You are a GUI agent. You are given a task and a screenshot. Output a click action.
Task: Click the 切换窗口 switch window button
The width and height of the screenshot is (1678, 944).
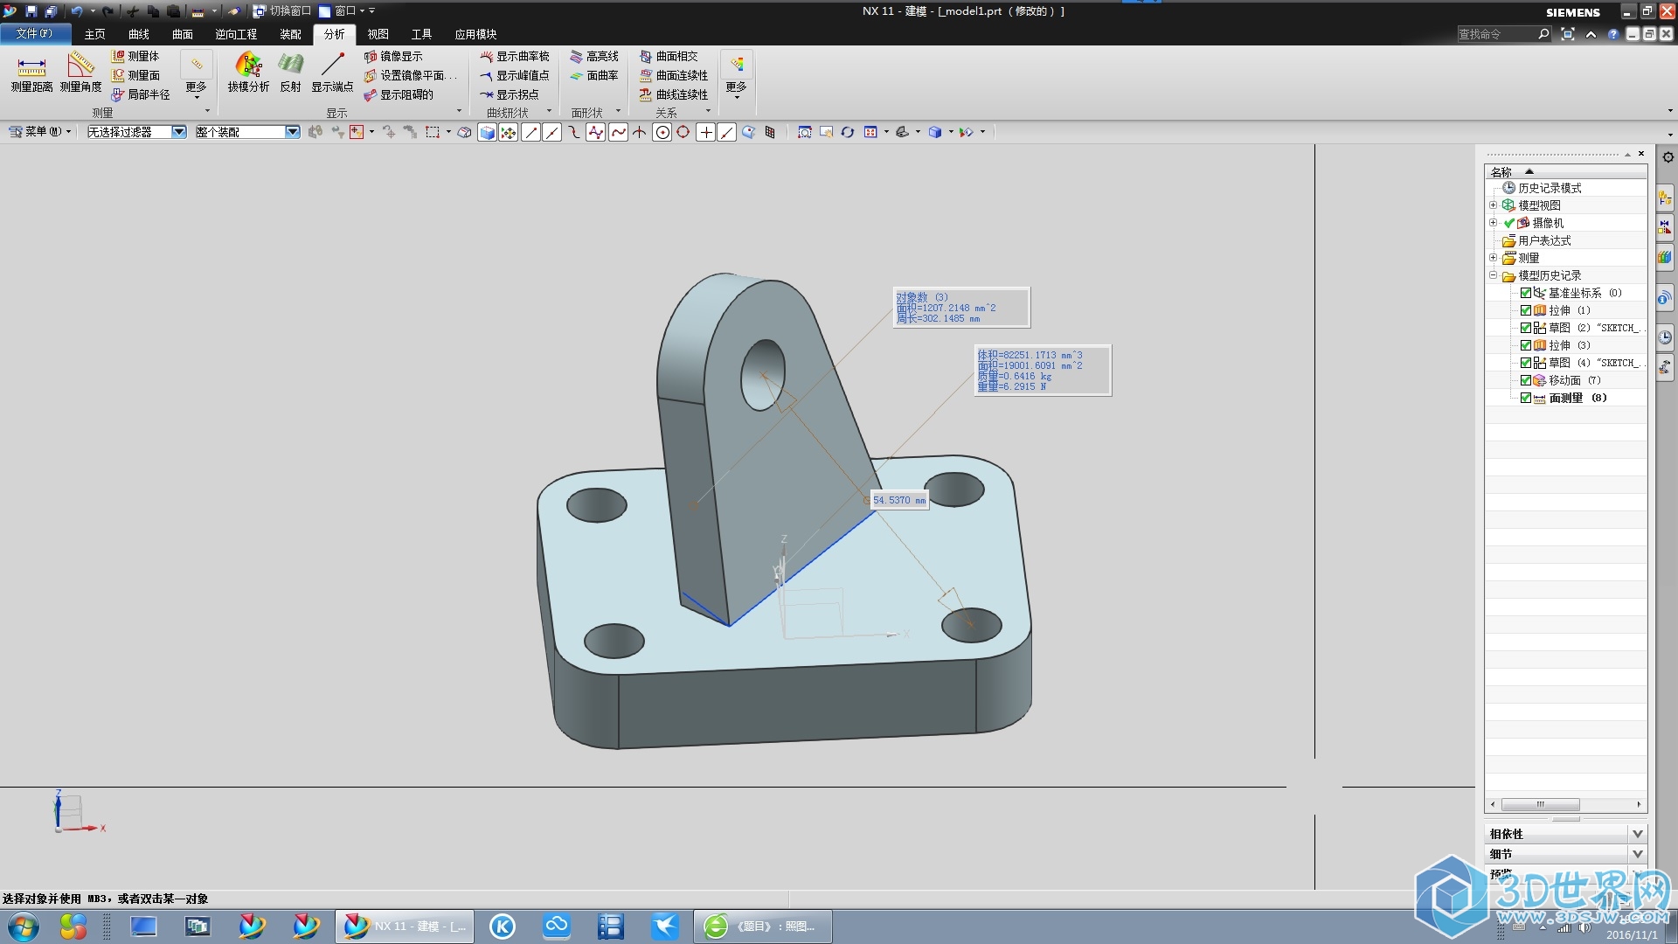click(x=282, y=11)
